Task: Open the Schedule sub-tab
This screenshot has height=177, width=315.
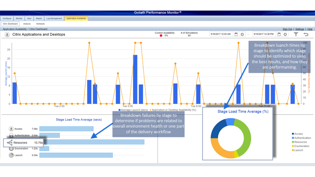Action: click(40, 24)
